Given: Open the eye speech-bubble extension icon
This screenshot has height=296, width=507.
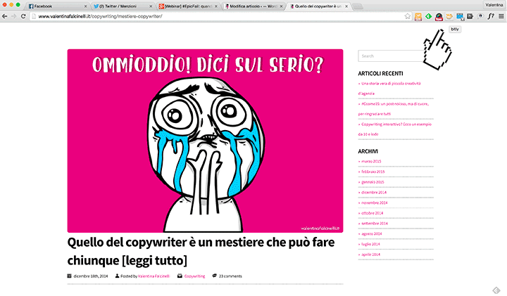Looking at the screenshot, I should [x=480, y=16].
